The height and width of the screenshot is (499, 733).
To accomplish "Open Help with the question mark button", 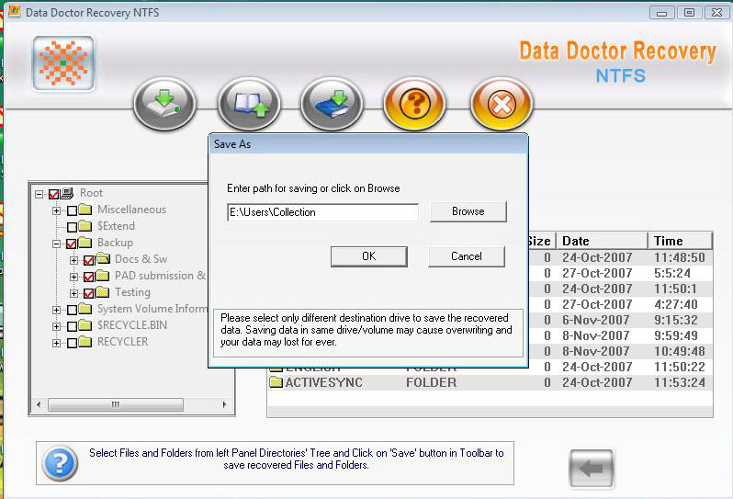I will (x=414, y=104).
